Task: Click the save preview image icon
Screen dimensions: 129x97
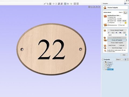Action: tap(105, 48)
